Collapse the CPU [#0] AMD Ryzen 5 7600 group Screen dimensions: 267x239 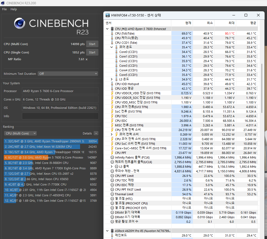coord(107,29)
